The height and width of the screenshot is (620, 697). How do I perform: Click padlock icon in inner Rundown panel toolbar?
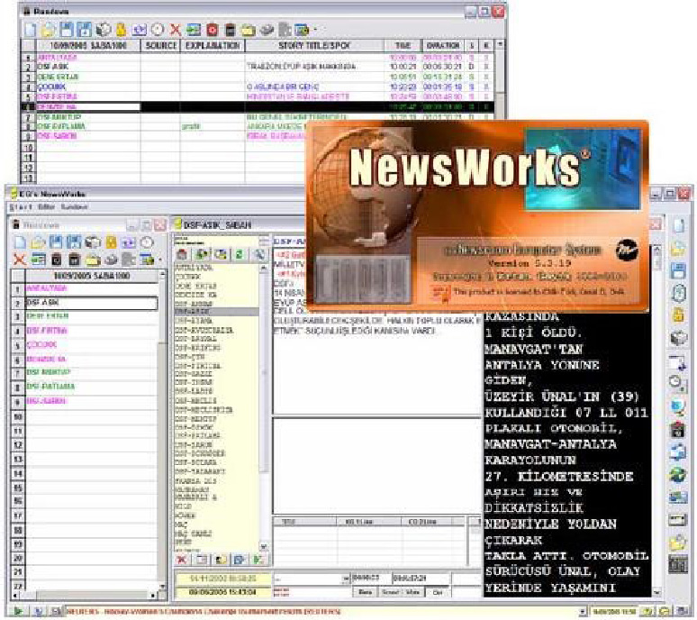(111, 242)
